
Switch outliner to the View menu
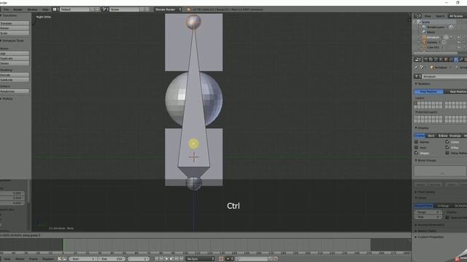(x=428, y=16)
